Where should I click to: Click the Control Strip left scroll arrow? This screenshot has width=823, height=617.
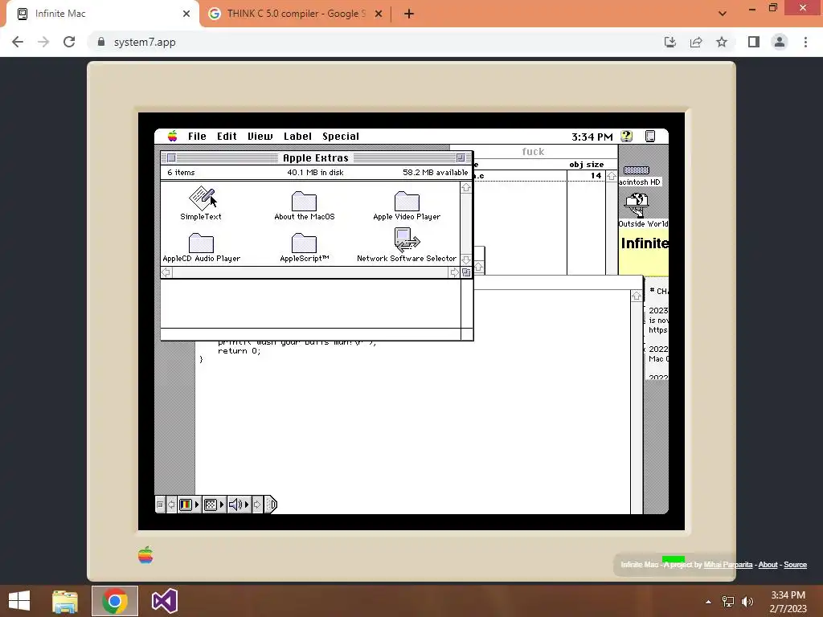coord(172,505)
